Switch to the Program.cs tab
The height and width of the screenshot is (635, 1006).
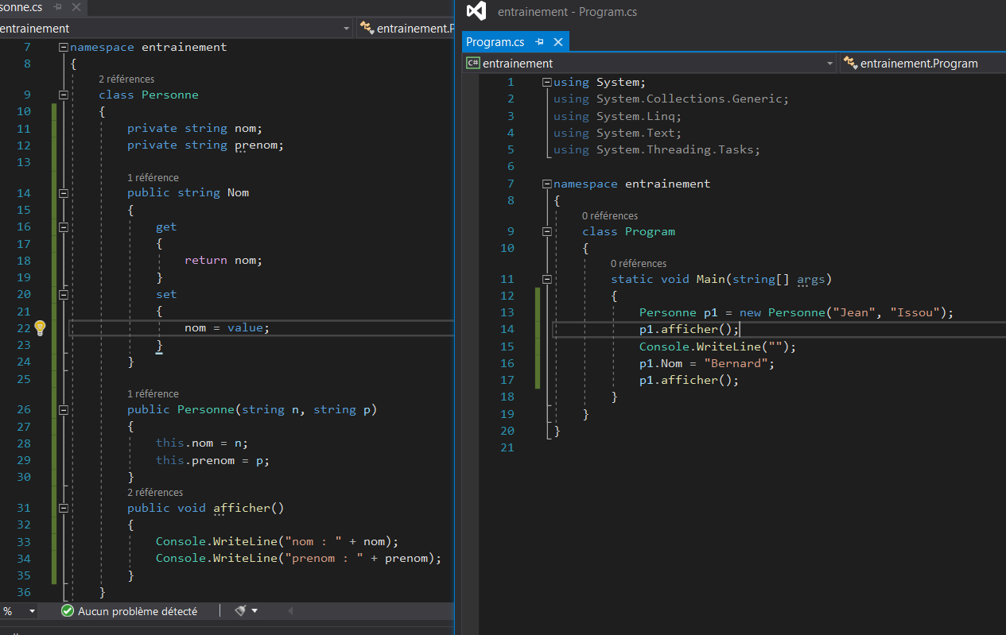(x=495, y=42)
